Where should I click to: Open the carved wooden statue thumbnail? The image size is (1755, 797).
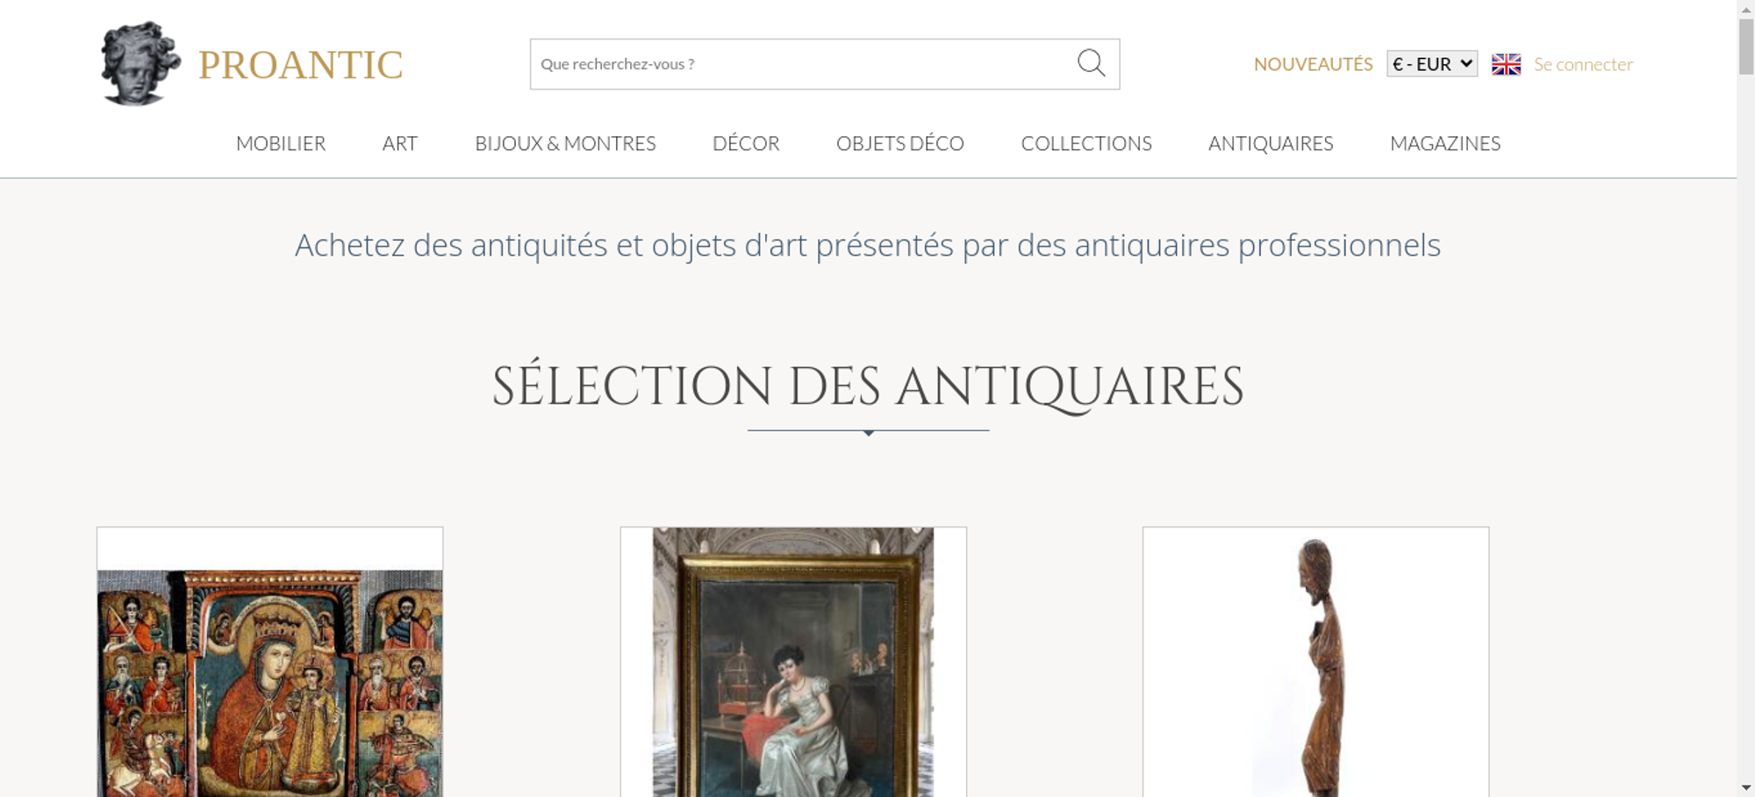coord(1315,662)
